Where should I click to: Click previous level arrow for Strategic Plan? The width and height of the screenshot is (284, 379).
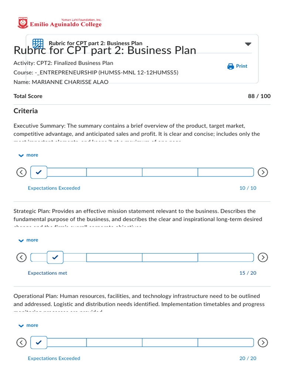click(22, 257)
